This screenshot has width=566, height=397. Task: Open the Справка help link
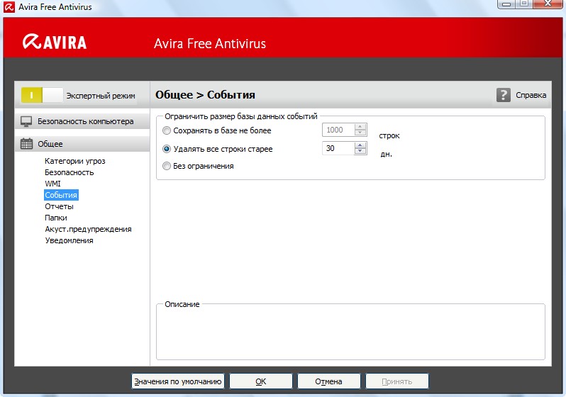[531, 95]
